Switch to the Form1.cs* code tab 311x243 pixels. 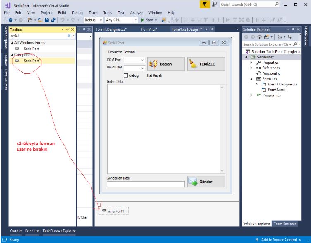[x=149, y=29]
